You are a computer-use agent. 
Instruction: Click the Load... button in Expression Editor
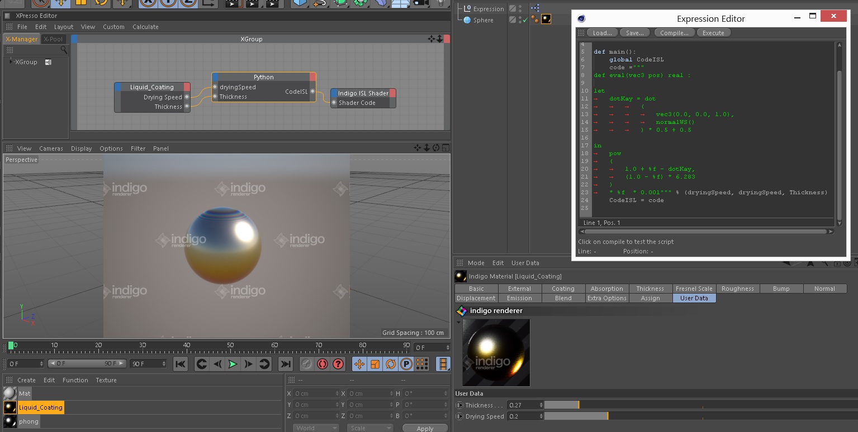tap(603, 33)
